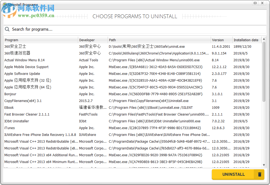Pick Fast Browser Cleaner 2.1.1.1 row
Screen dimensions: 270x185
[x=27, y=114]
